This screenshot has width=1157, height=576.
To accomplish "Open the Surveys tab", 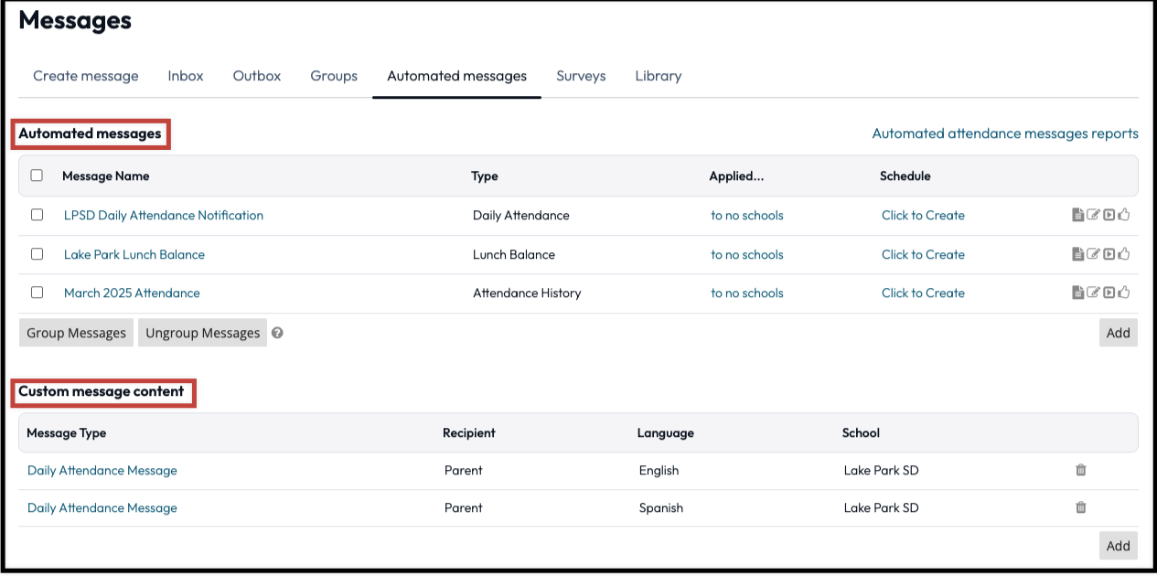I will click(580, 76).
